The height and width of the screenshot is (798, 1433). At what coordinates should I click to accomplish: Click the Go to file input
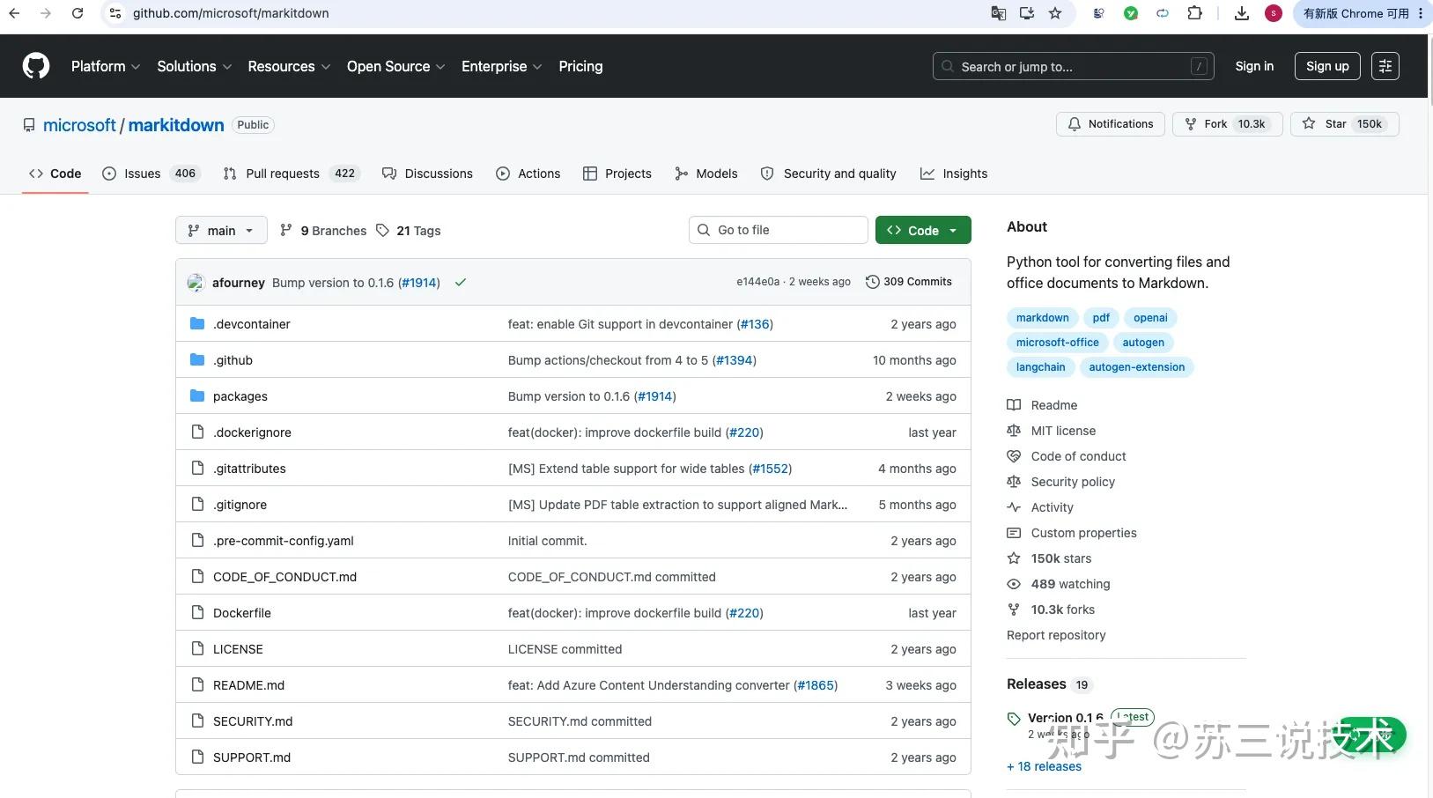(779, 230)
